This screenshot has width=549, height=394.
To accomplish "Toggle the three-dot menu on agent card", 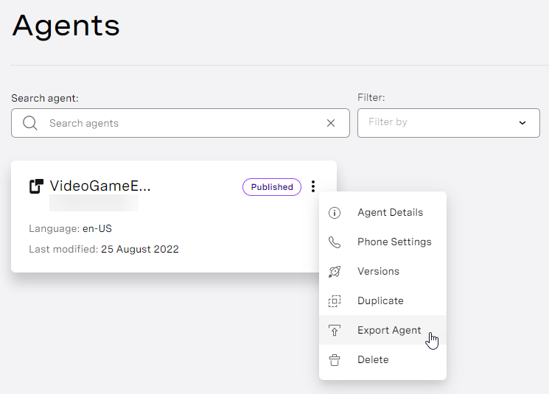I will (313, 186).
